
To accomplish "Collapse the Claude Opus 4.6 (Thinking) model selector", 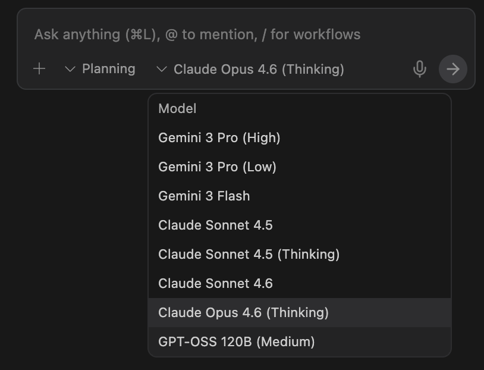I will (250, 69).
